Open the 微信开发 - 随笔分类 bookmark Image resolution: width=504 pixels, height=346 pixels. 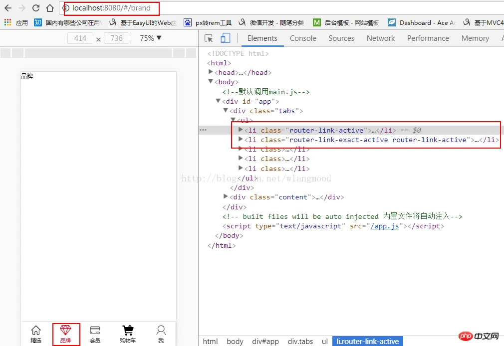pyautogui.click(x=271, y=22)
